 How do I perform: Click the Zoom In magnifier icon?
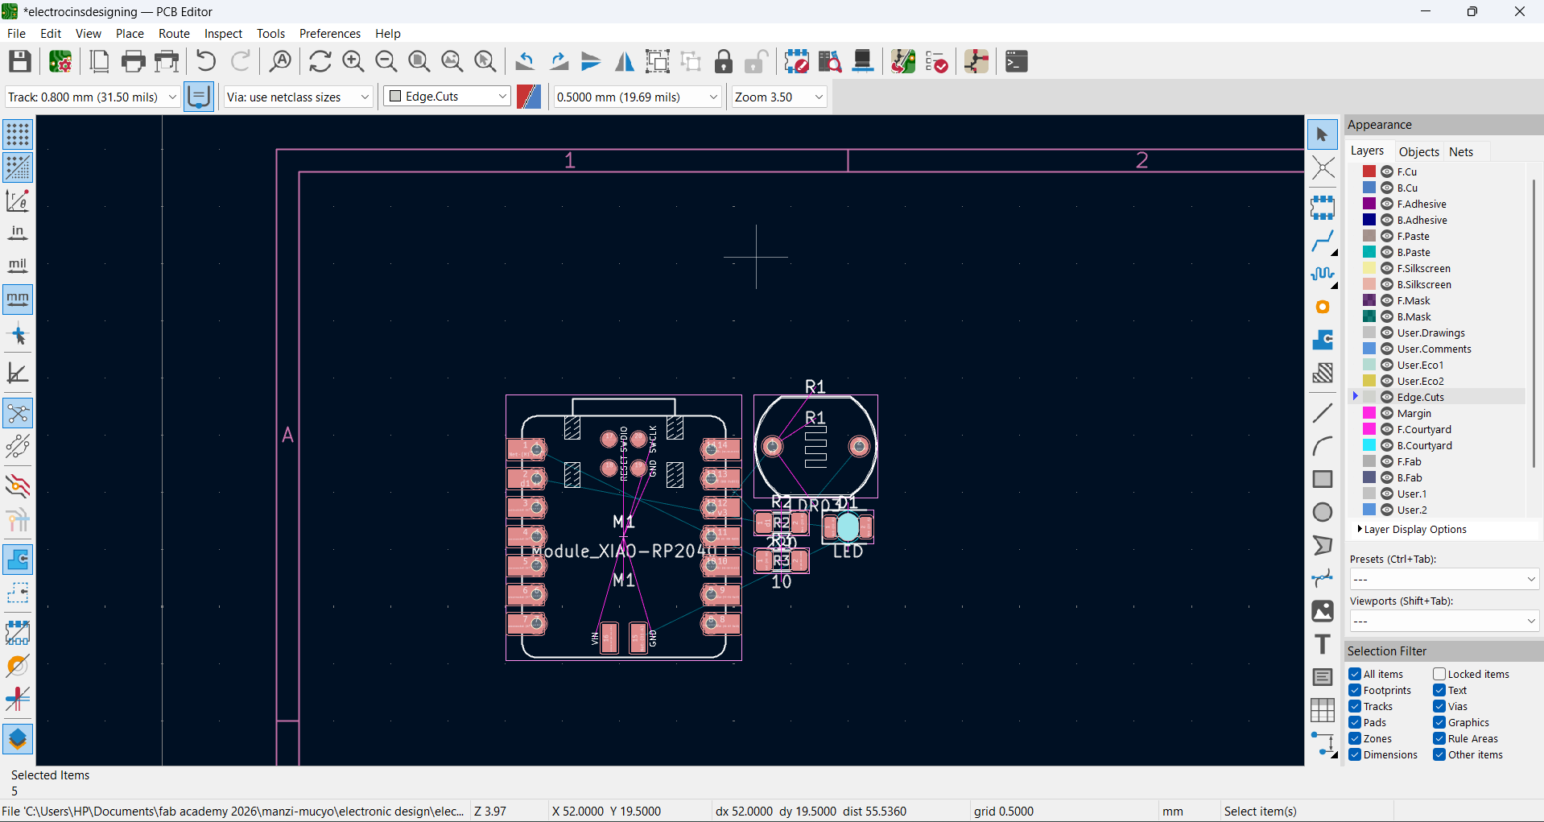[x=353, y=62]
